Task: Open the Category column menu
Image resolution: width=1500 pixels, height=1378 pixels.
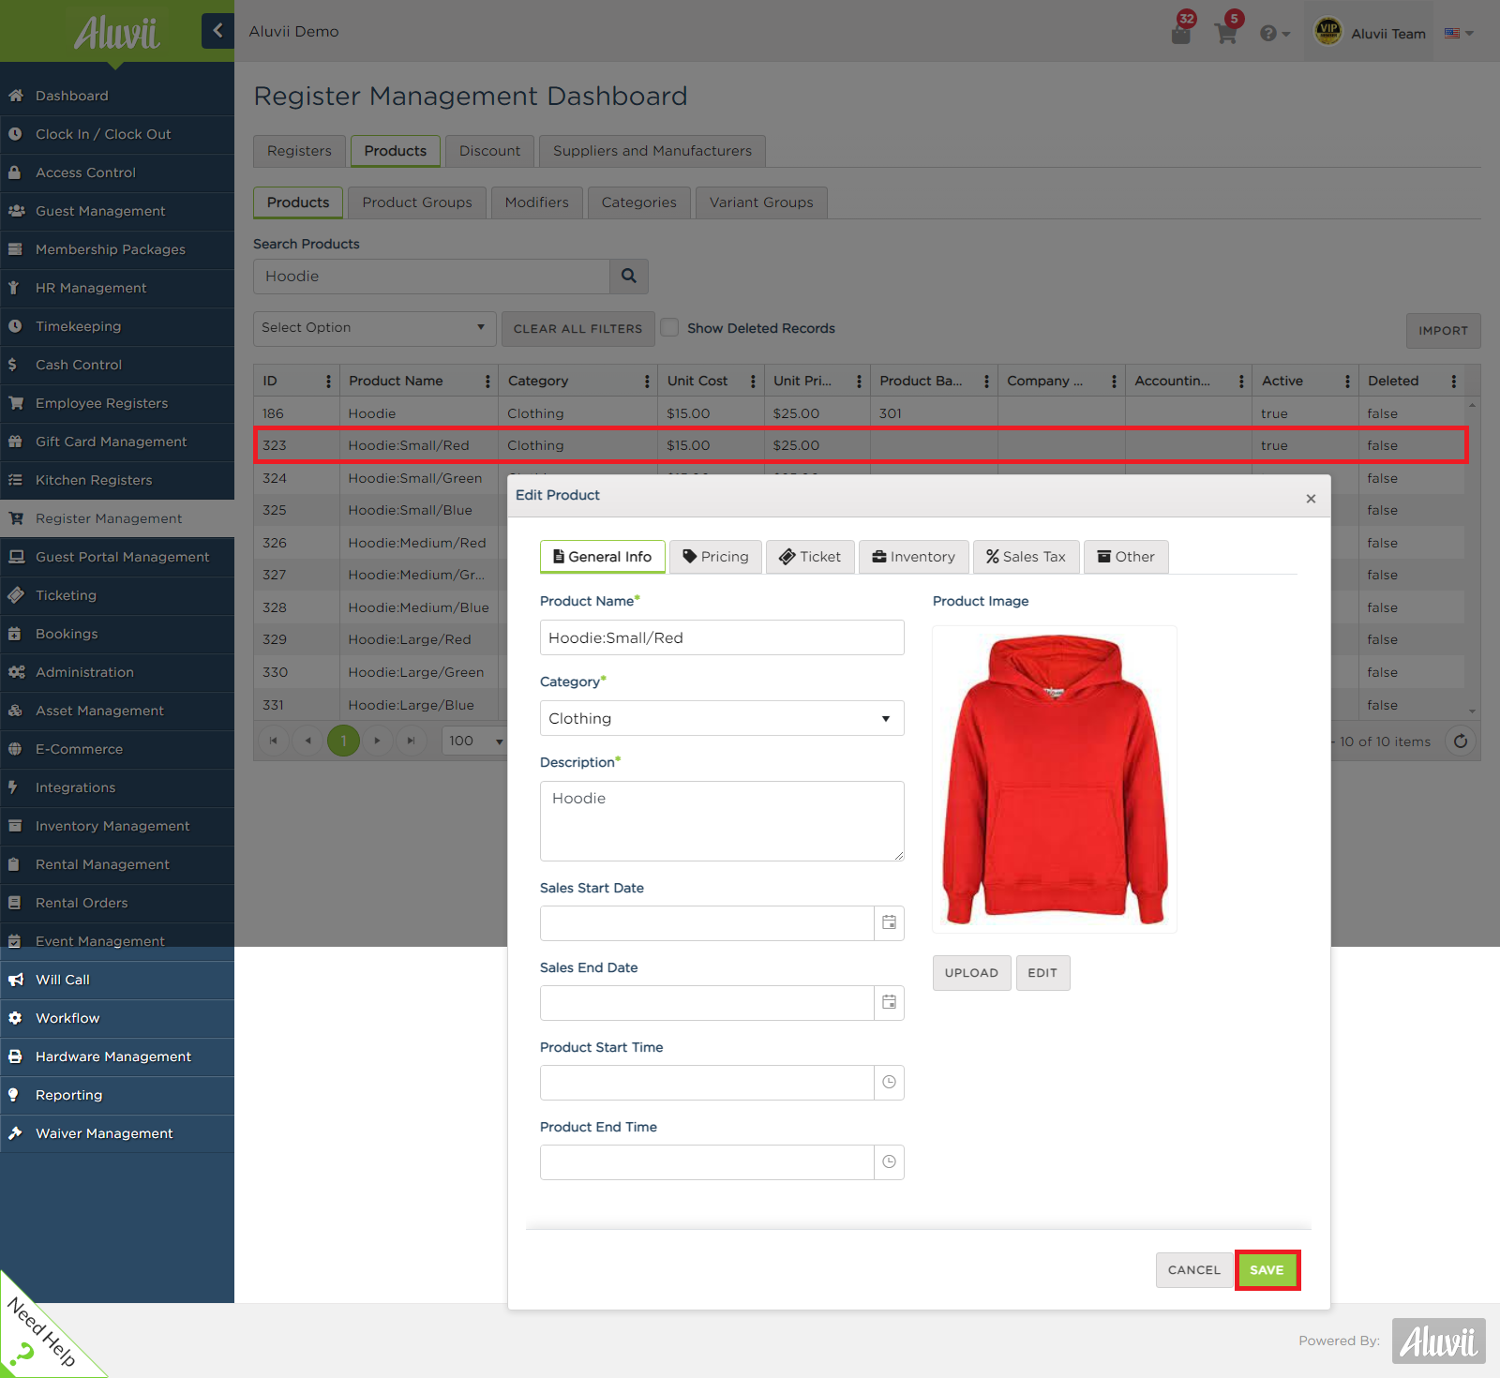Action: tap(647, 382)
